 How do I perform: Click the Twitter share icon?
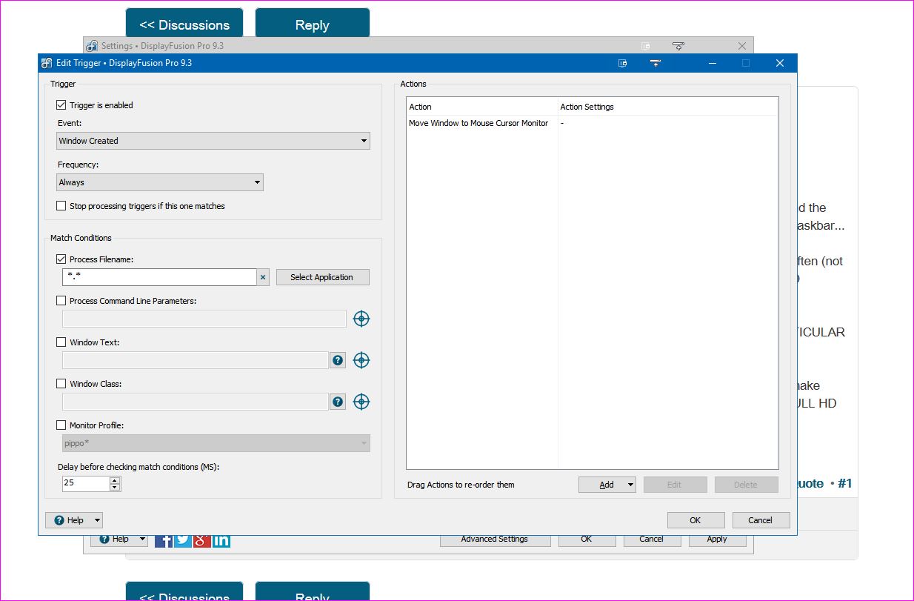pyautogui.click(x=183, y=540)
